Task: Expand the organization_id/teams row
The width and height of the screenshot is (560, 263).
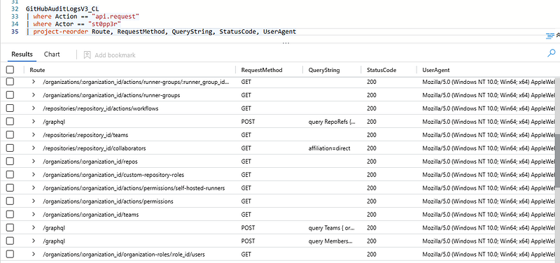Action: click(34, 215)
